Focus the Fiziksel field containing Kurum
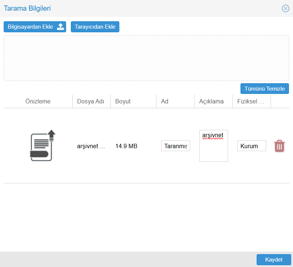The height and width of the screenshot is (267, 293). pos(252,146)
